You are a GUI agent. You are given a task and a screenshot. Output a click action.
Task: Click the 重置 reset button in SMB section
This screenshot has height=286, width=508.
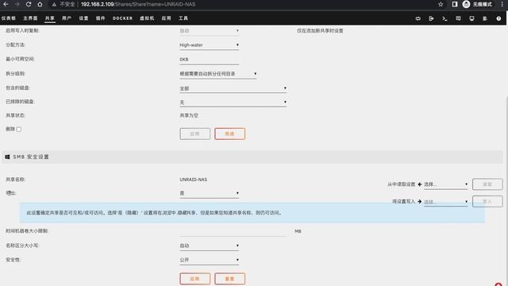click(229, 279)
